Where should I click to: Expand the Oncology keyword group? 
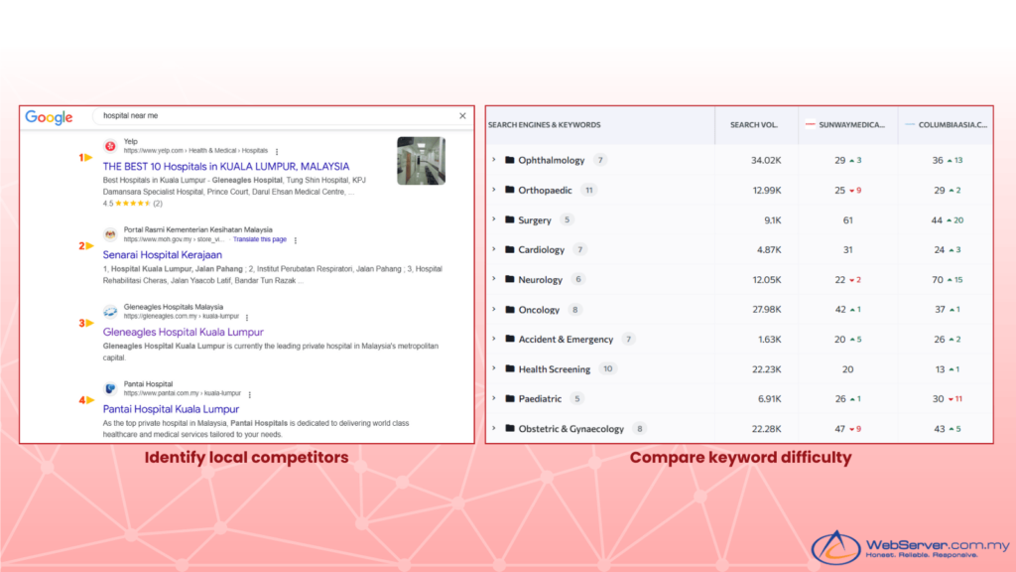pyautogui.click(x=494, y=309)
